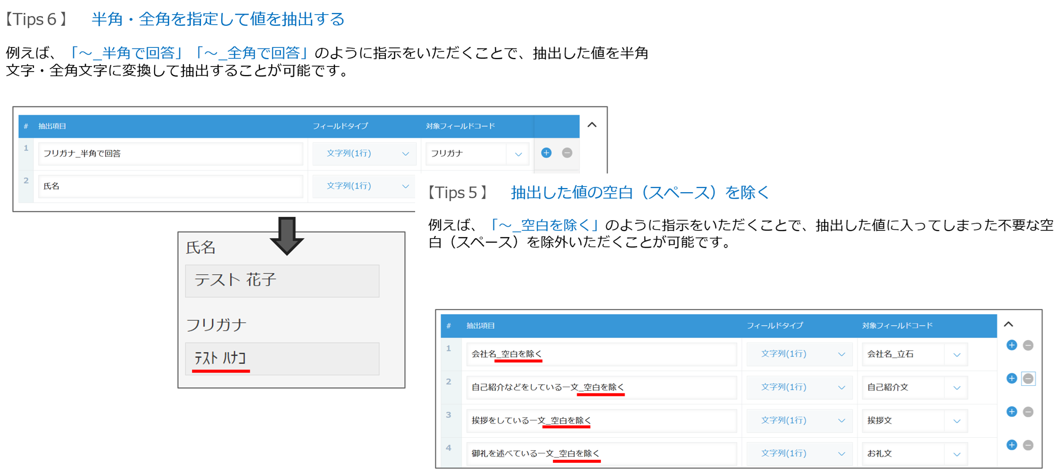Image resolution: width=1064 pixels, height=475 pixels.
Task: Click the テスト 花子 name field
Action: coord(282,281)
